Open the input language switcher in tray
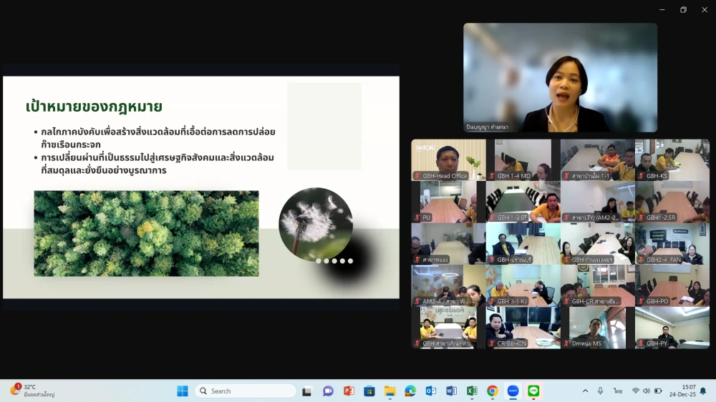Screen dimensions: 716x402 coord(617,391)
